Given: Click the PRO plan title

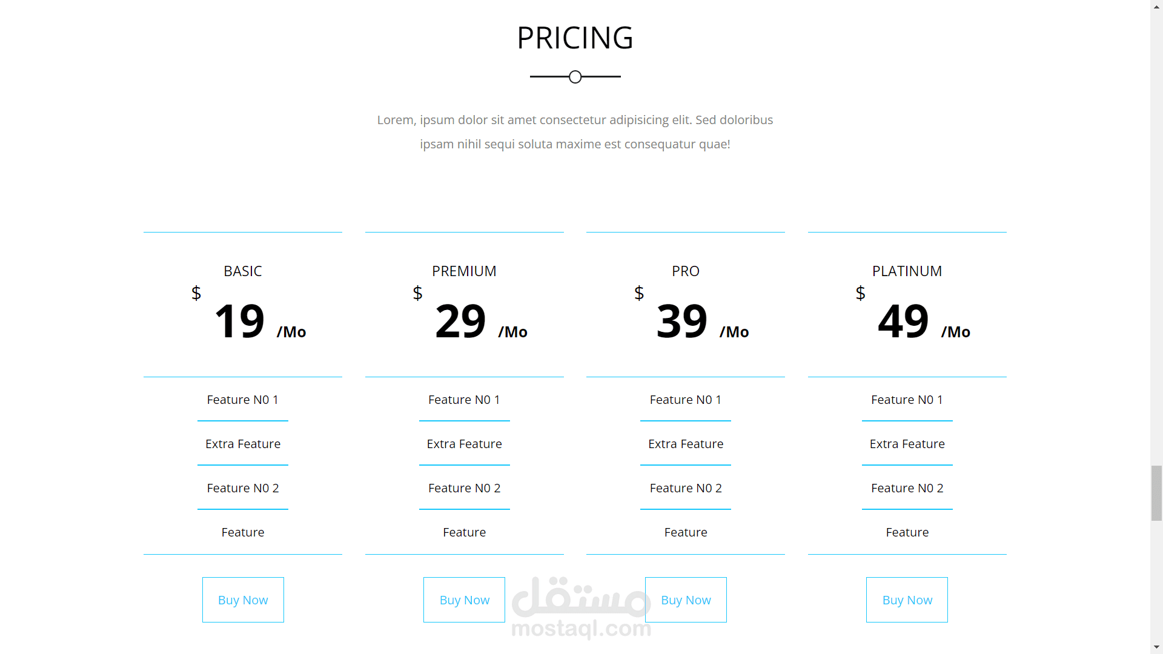Looking at the screenshot, I should point(686,271).
